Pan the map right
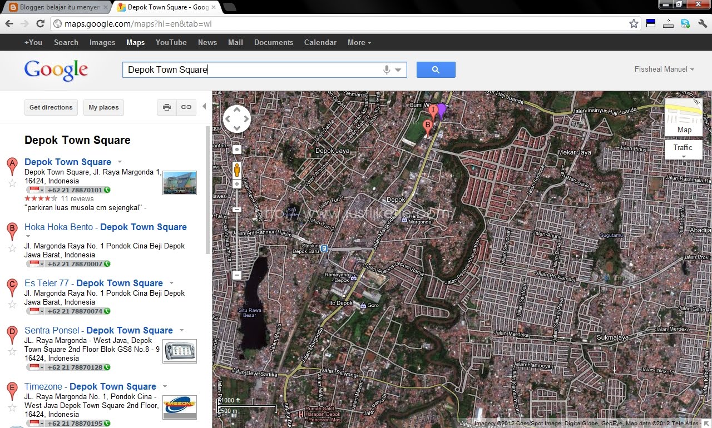This screenshot has width=712, height=428. [x=246, y=119]
